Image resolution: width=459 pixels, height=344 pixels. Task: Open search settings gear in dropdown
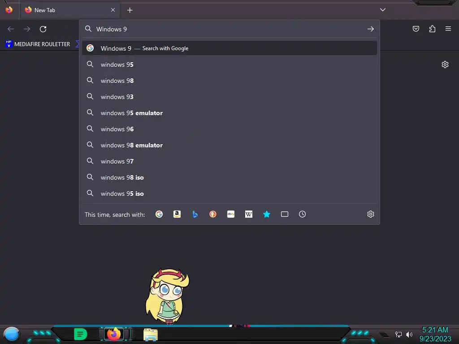pos(371,214)
